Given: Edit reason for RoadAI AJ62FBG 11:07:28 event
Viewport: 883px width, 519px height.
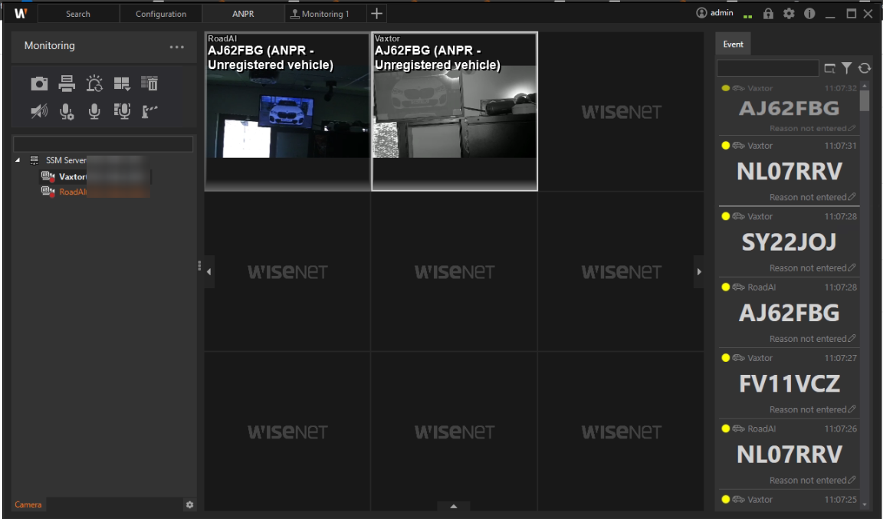Looking at the screenshot, I should tap(852, 339).
